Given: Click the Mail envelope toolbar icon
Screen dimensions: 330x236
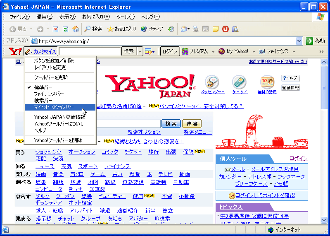Looking at the screenshot, I should pyautogui.click(x=184, y=29).
